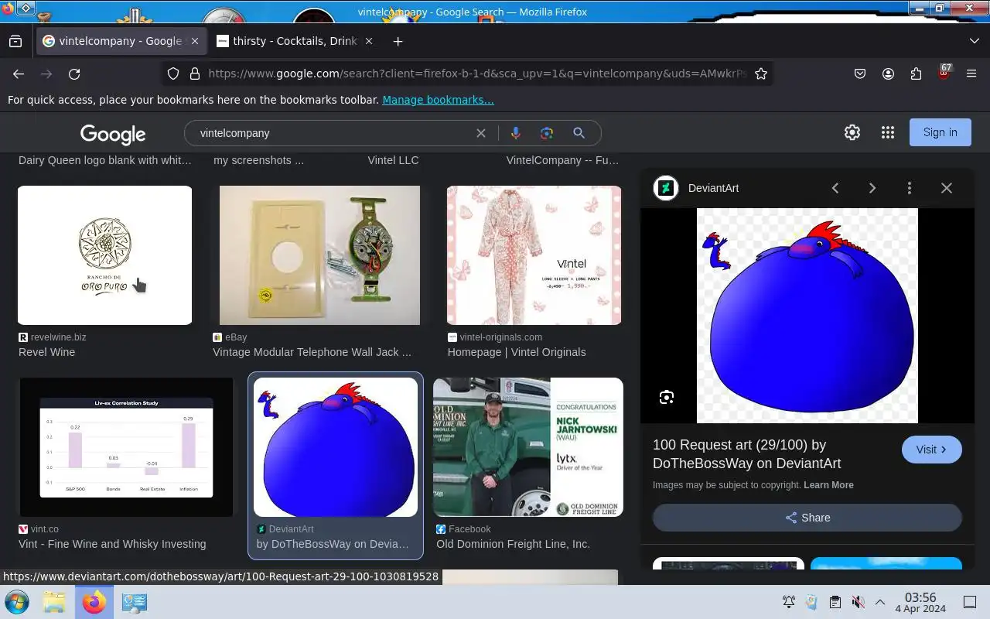This screenshot has width=990, height=619.
Task: Open the Old Dominion Freight Line image
Action: coord(528,447)
